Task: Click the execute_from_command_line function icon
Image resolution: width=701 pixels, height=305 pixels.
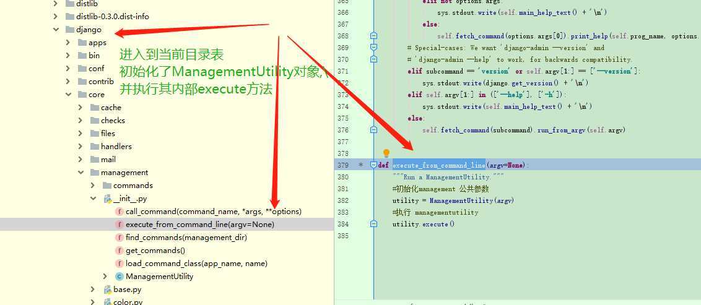Action: (120, 224)
